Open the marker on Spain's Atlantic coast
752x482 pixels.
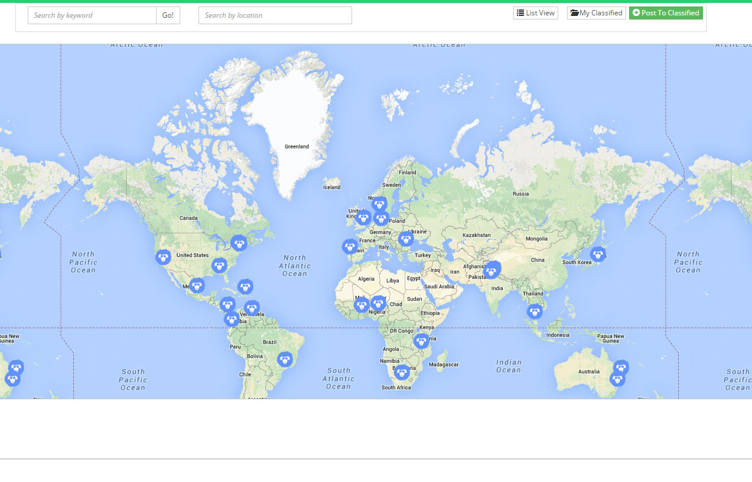[350, 246]
